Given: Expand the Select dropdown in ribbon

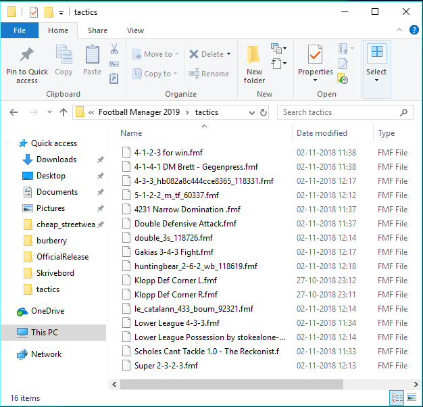Looking at the screenshot, I should 376,80.
